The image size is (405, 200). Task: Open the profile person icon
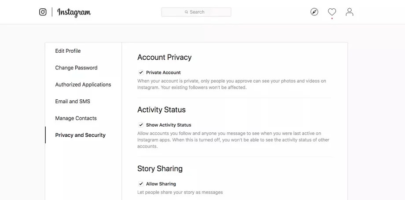pos(350,12)
